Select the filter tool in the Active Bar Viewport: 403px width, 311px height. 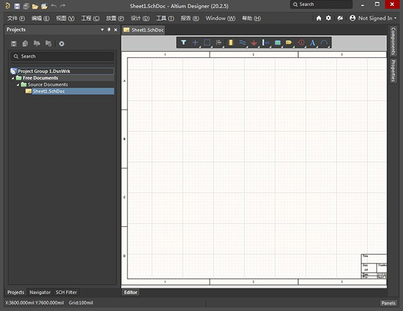(184, 42)
